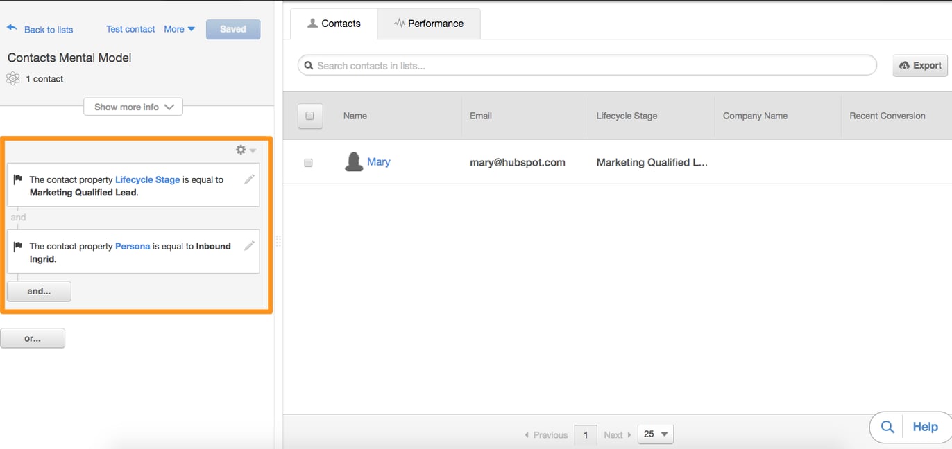Open Mary's contact record link

pos(379,161)
